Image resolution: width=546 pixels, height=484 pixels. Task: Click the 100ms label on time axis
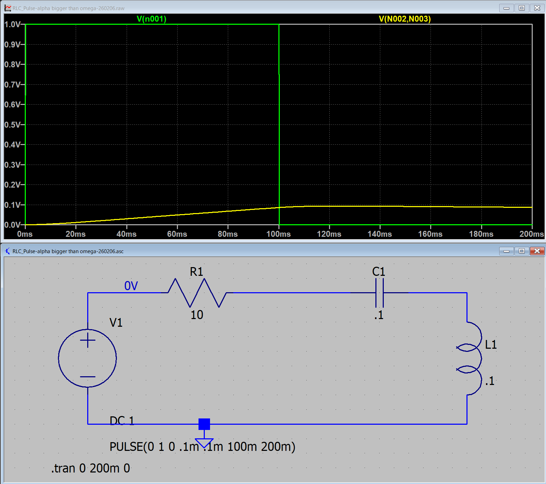[278, 234]
